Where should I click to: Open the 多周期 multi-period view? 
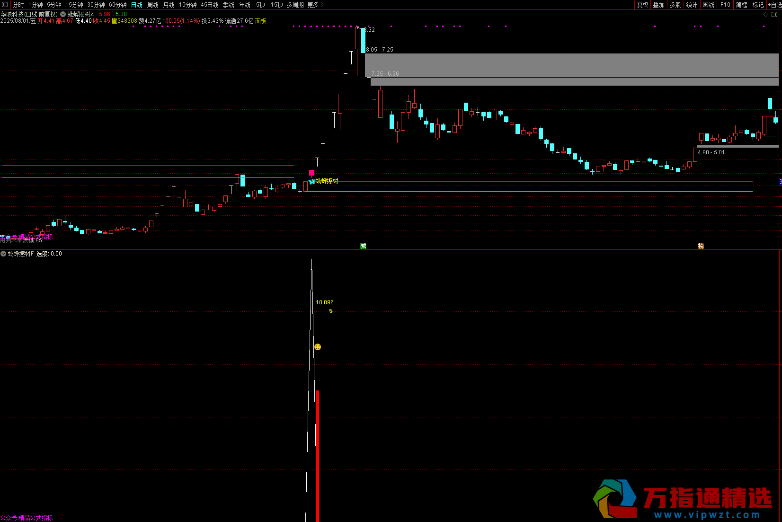coord(295,5)
